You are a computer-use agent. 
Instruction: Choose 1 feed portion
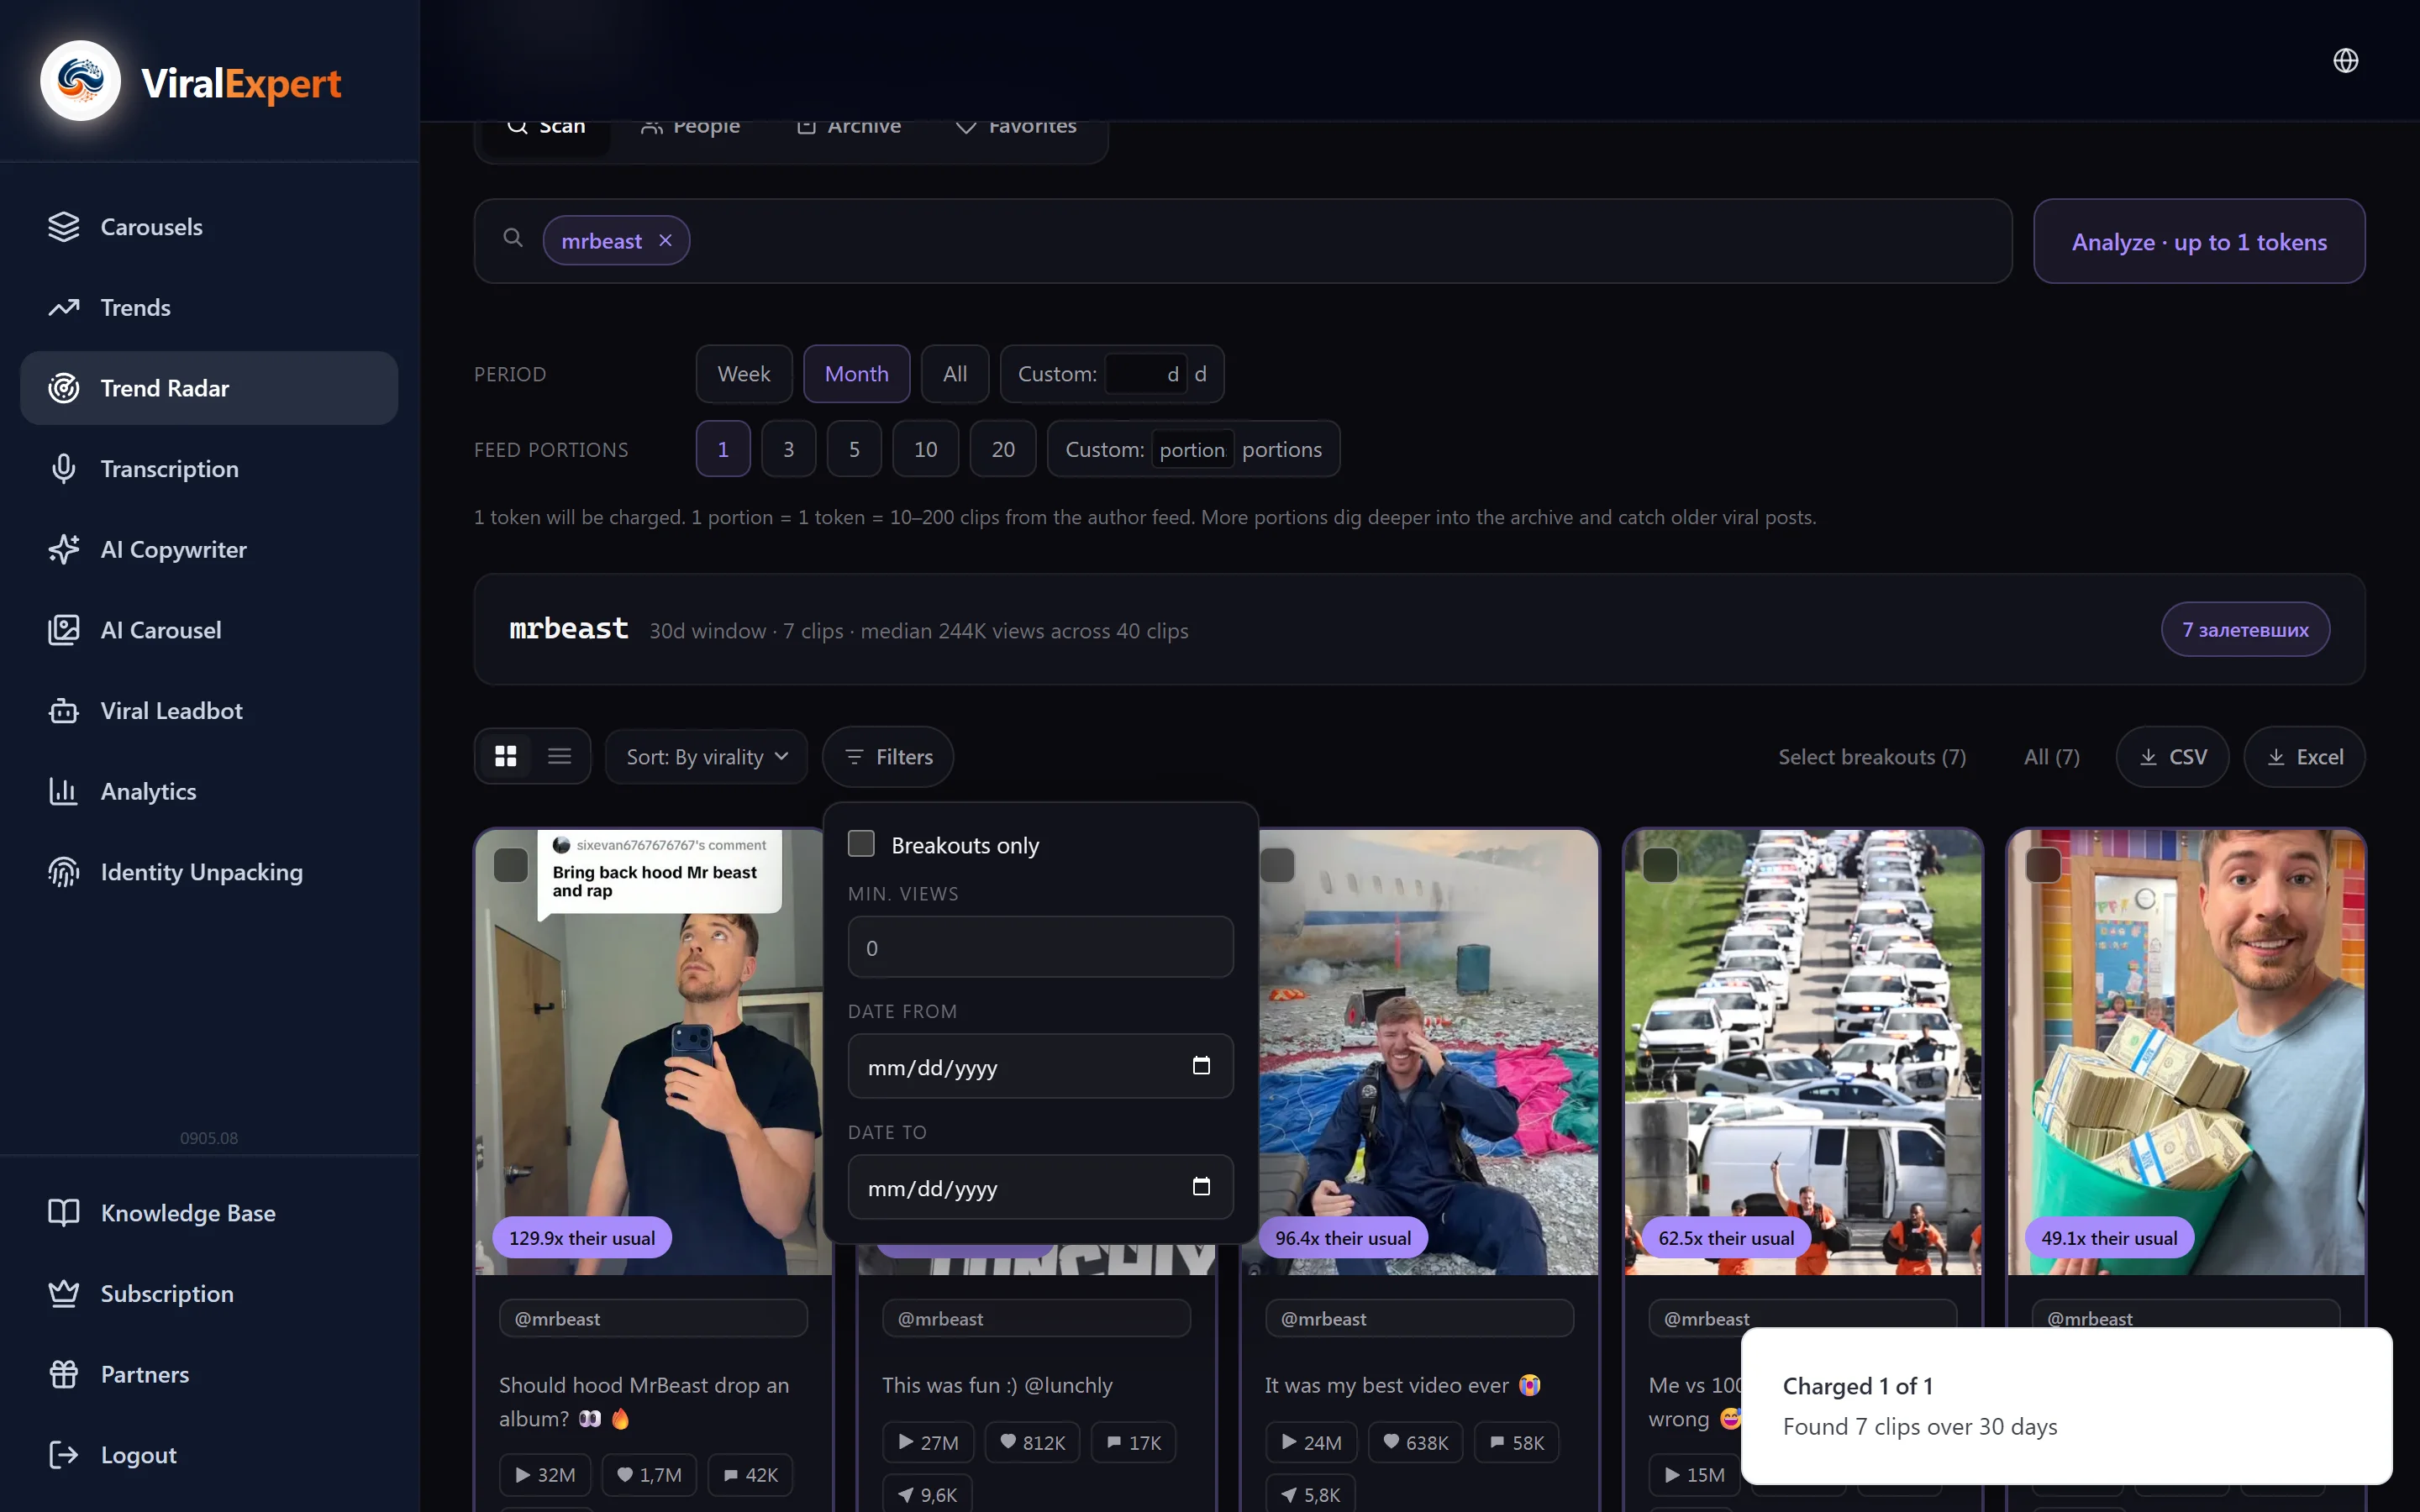(723, 449)
